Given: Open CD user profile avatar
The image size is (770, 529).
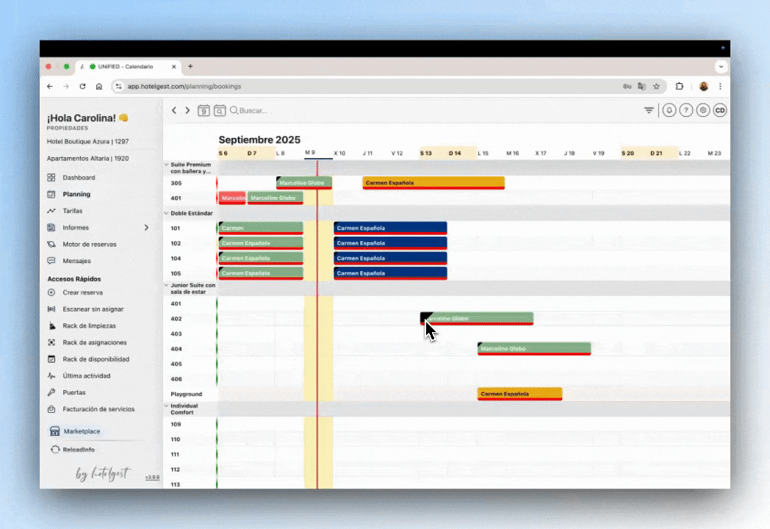Looking at the screenshot, I should click(720, 110).
